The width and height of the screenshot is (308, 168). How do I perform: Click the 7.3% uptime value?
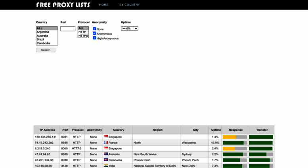tap(215, 166)
